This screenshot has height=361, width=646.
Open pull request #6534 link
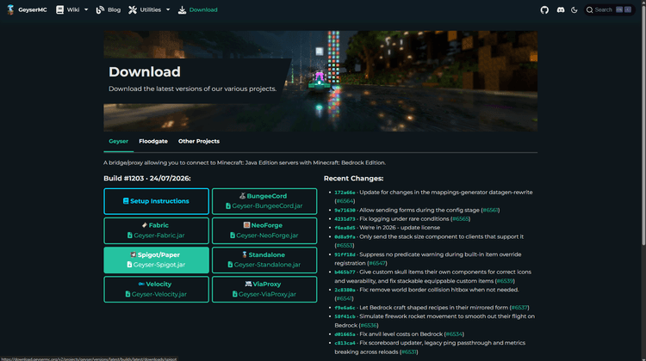point(455,334)
